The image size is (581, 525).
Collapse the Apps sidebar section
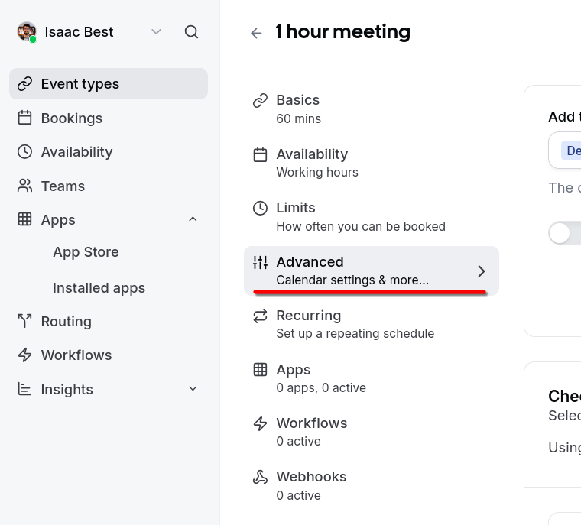click(x=193, y=219)
